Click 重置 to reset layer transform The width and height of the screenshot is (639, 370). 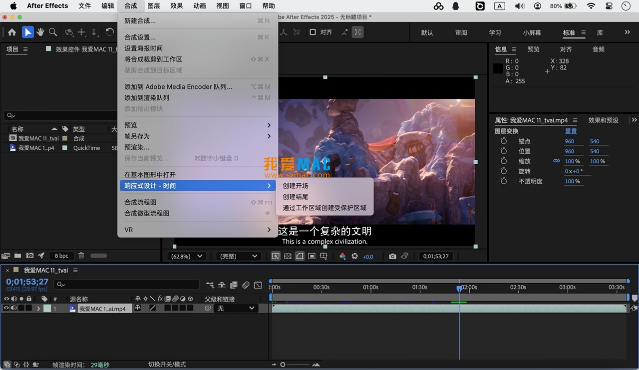pyautogui.click(x=571, y=131)
